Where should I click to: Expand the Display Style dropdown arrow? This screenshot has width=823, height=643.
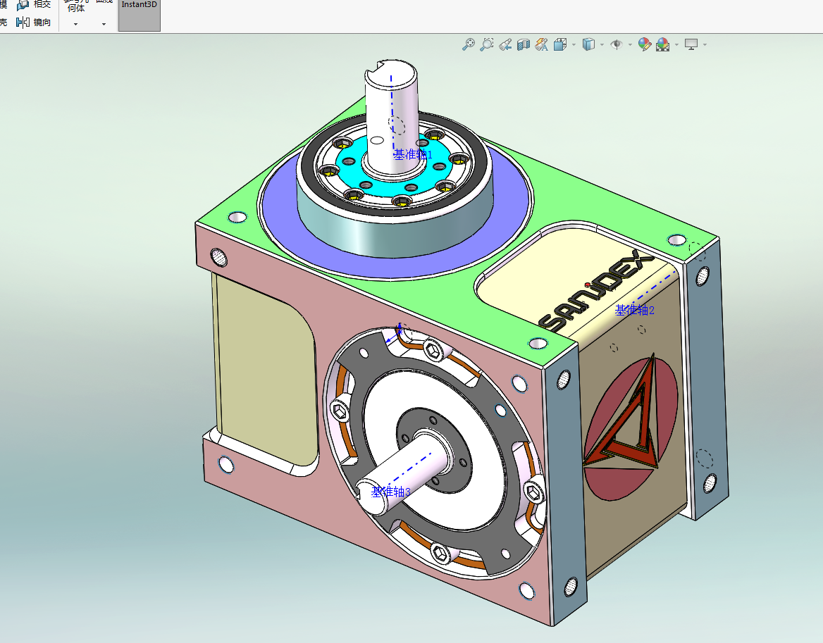[602, 44]
